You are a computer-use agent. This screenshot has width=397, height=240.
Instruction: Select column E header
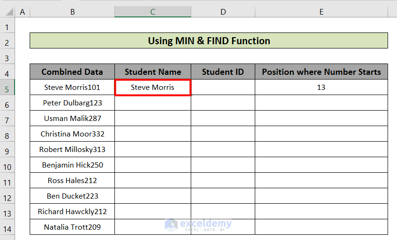coord(321,12)
